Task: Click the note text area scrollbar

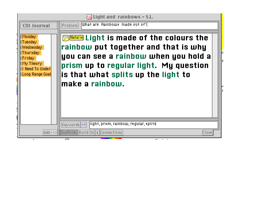Action: point(215,76)
